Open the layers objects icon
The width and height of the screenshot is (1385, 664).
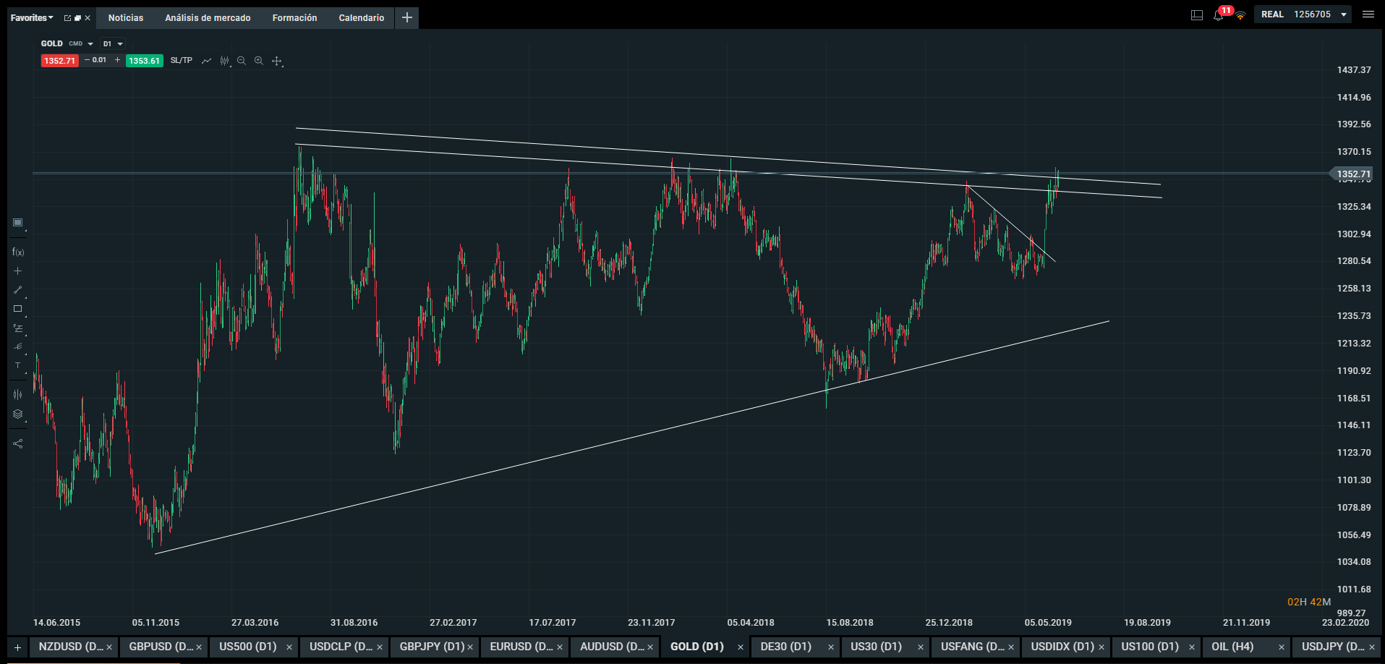18,414
